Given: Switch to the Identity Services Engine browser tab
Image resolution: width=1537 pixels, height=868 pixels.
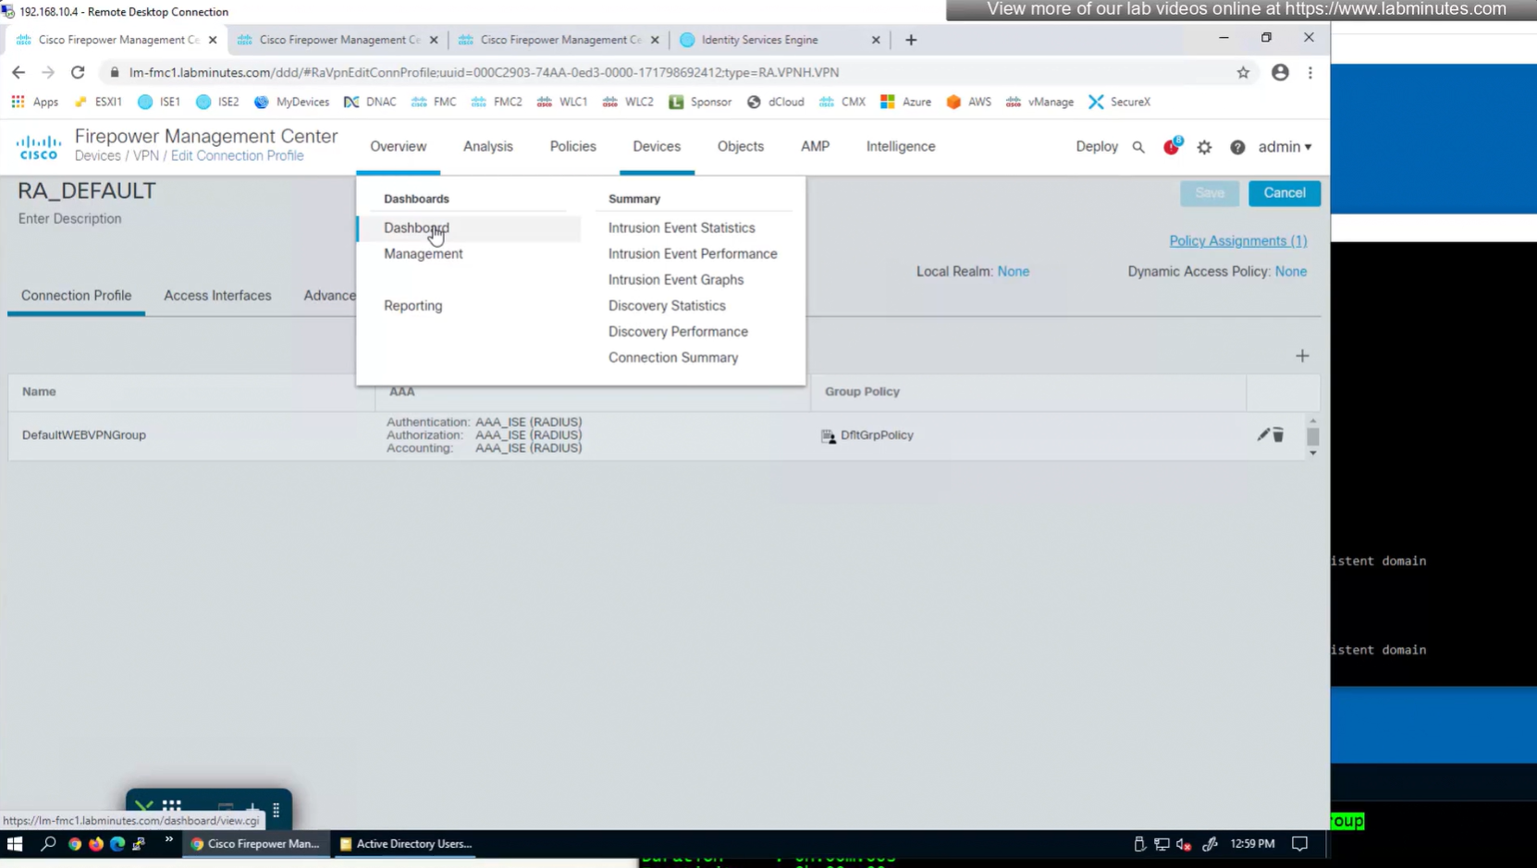Looking at the screenshot, I should pyautogui.click(x=758, y=40).
